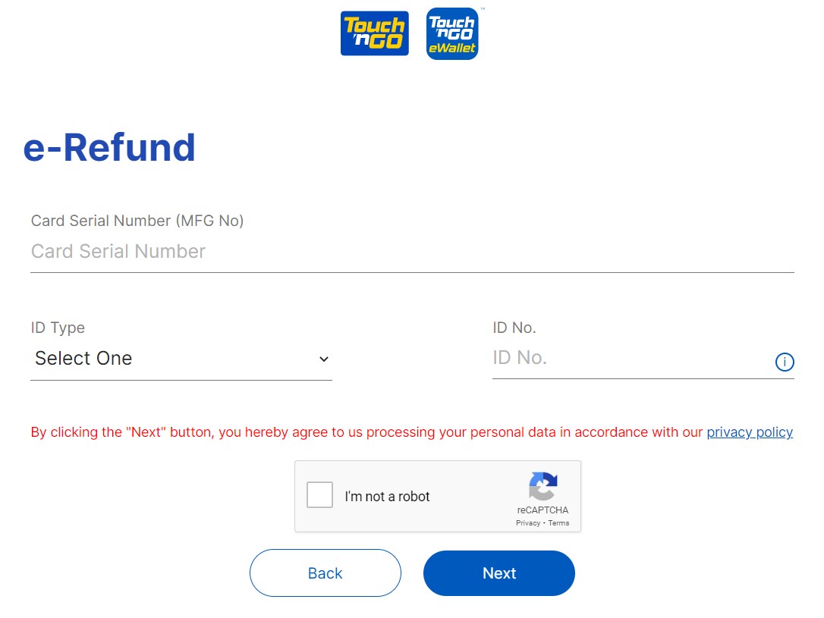Click the "I'm not a robot" label text
The width and height of the screenshot is (824, 618).
pyautogui.click(x=387, y=496)
